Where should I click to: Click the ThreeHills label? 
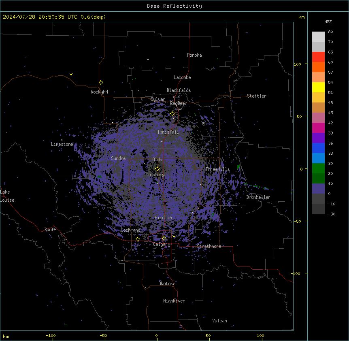pyautogui.click(x=217, y=169)
